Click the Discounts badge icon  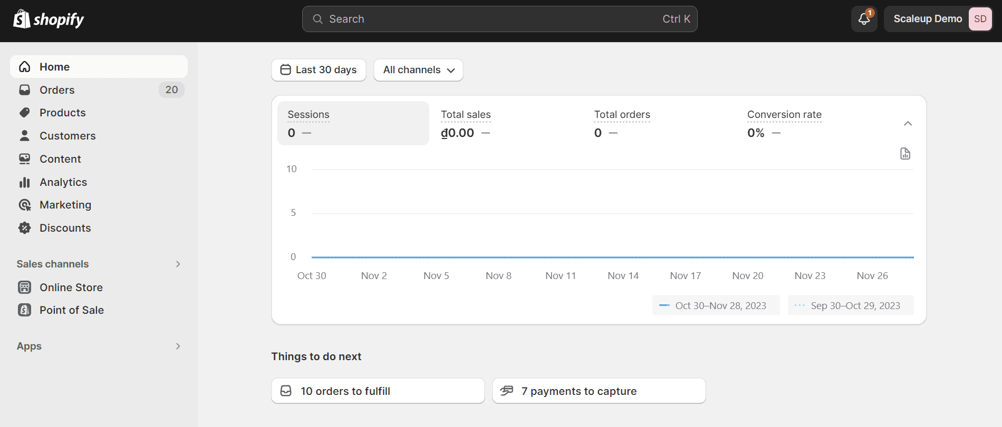25,228
